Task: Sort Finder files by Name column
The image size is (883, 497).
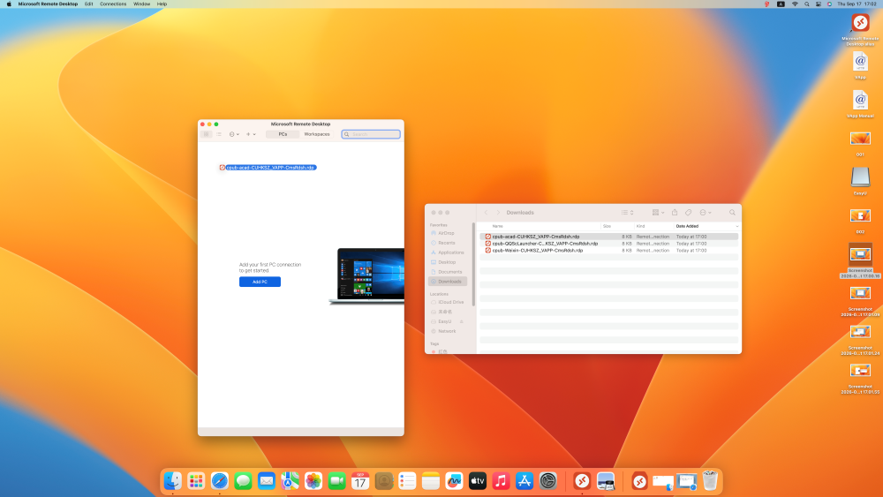Action: (x=498, y=226)
